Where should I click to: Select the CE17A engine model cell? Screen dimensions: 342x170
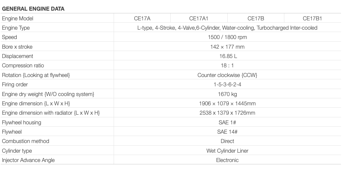tap(142, 19)
